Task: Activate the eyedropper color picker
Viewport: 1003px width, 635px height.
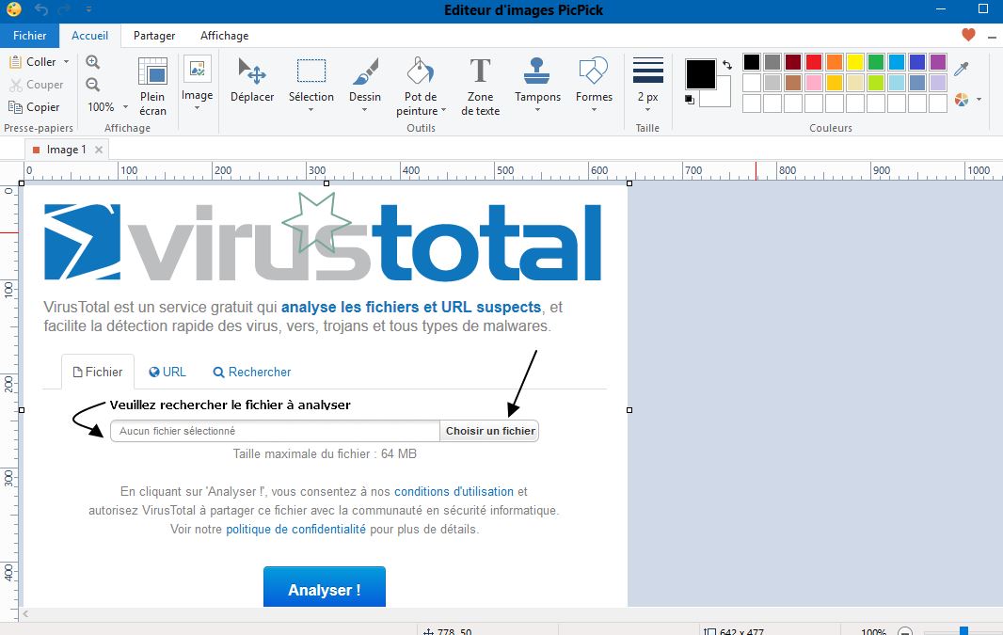Action: click(x=961, y=69)
